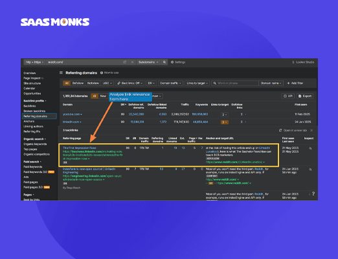Click the API button

coord(288,96)
